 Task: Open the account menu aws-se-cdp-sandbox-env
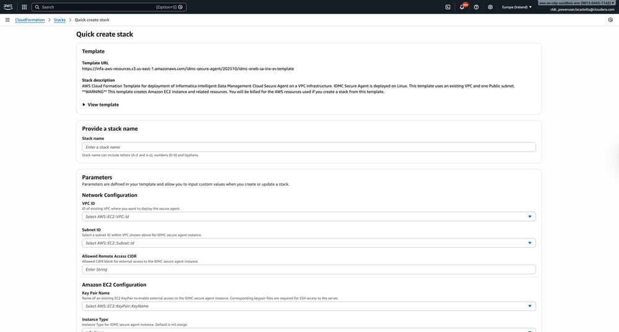pos(576,2)
